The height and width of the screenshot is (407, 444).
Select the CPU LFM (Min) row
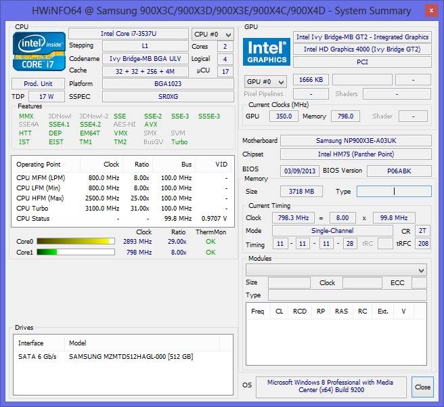[122, 188]
